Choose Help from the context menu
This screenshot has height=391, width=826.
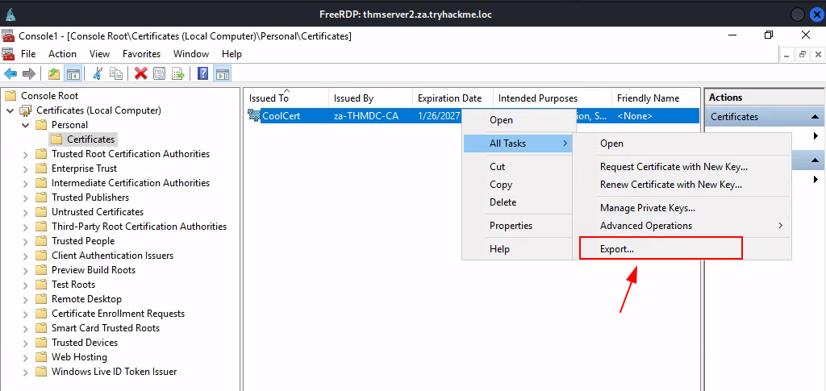click(517, 249)
